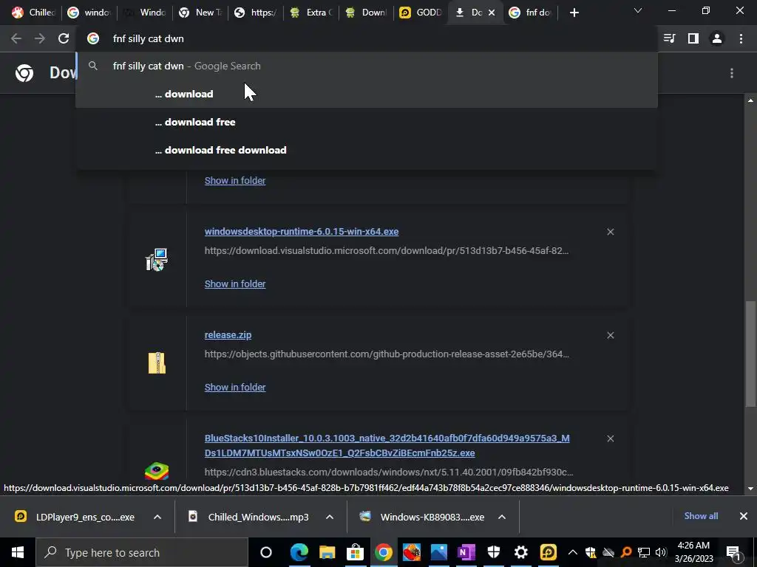Viewport: 757px width, 567px height.
Task: Switch to the 'Downl' android tab
Action: (367, 13)
